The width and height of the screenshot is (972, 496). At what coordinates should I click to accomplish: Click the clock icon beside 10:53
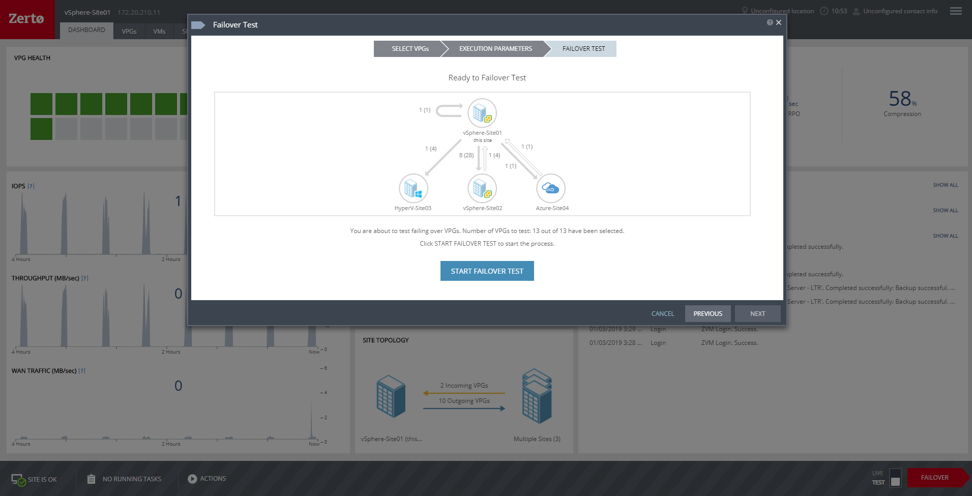point(824,11)
